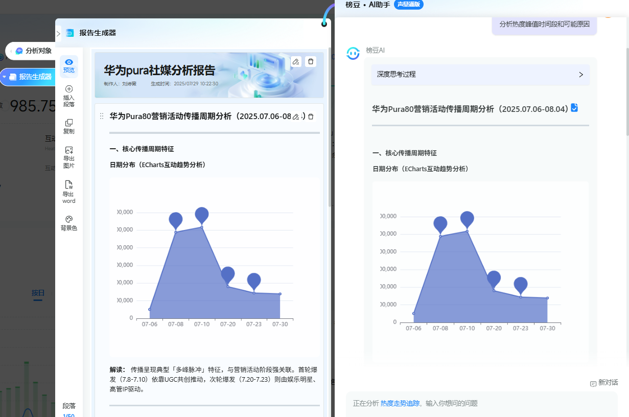Click the 一、核心传播周期特征 heading in report

pyautogui.click(x=142, y=149)
